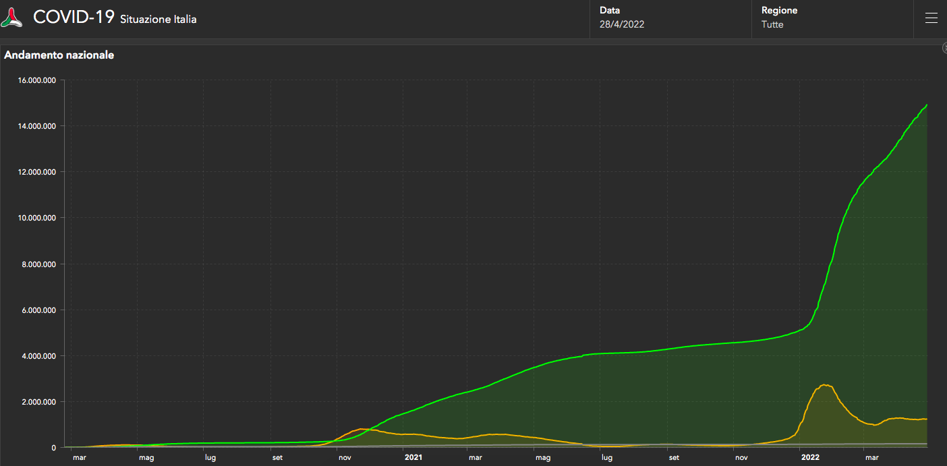Click the 'mar' axis label after 2022
This screenshot has width=947, height=466.
click(x=871, y=457)
